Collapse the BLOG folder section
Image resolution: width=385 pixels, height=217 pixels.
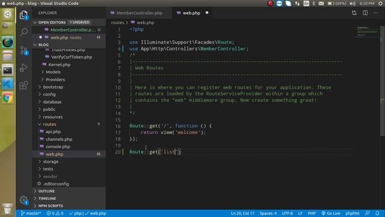(69, 45)
